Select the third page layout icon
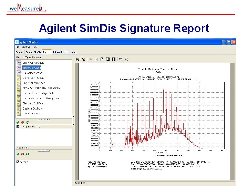This screenshot has width=248, height=186. coord(114,59)
